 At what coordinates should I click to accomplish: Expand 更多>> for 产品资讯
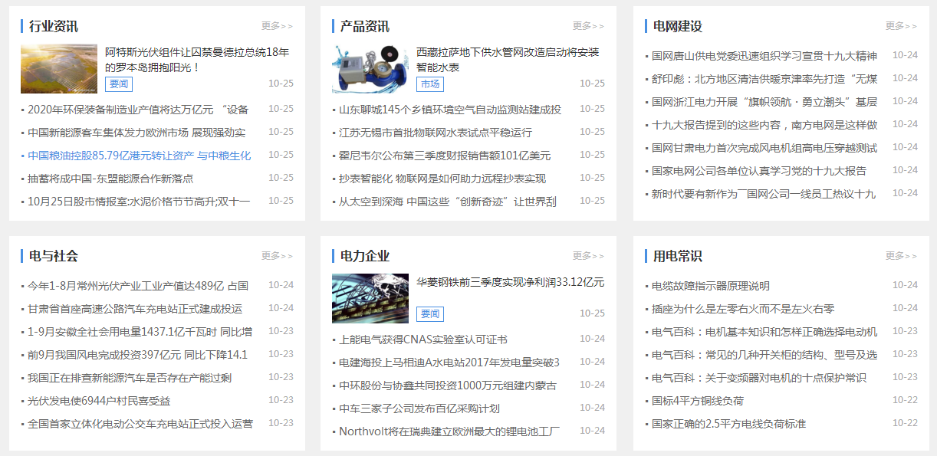click(588, 26)
